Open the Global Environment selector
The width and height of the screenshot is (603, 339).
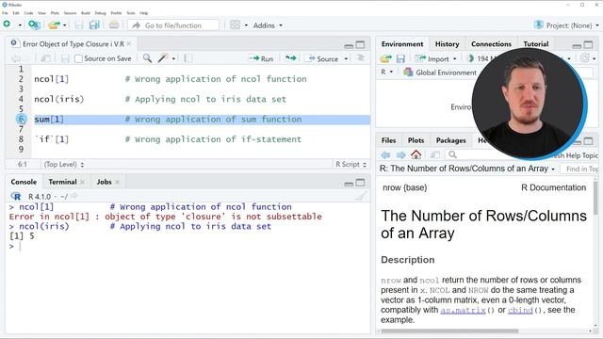(440, 73)
